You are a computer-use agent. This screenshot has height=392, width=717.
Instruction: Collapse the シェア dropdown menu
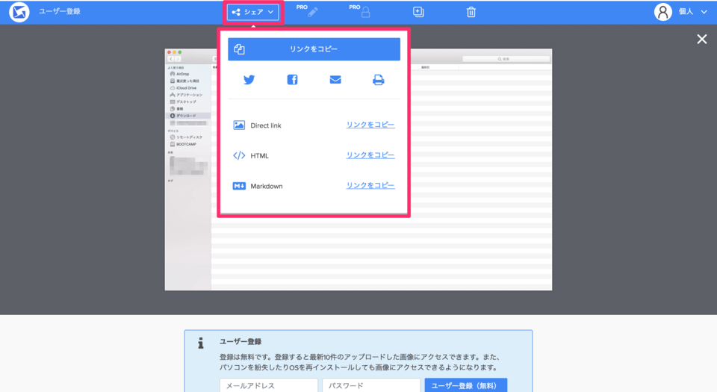coord(254,12)
